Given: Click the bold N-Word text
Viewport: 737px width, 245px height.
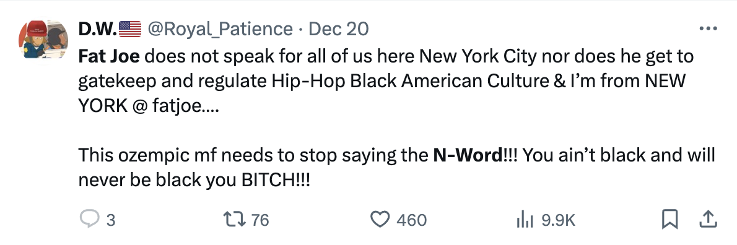Looking at the screenshot, I should [x=468, y=155].
